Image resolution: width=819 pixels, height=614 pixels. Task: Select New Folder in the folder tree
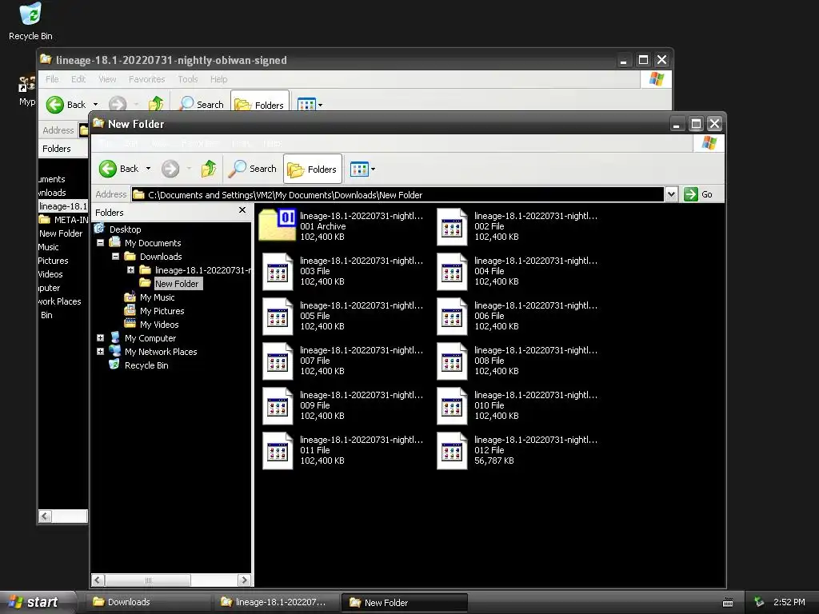[x=177, y=284]
